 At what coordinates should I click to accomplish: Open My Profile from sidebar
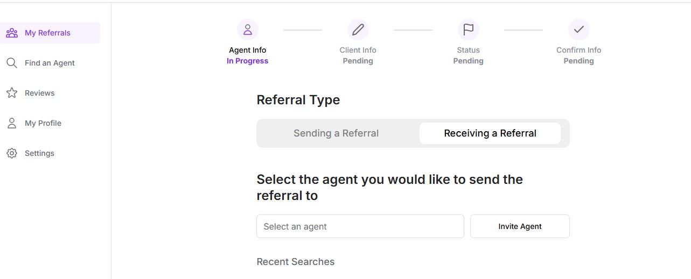43,123
